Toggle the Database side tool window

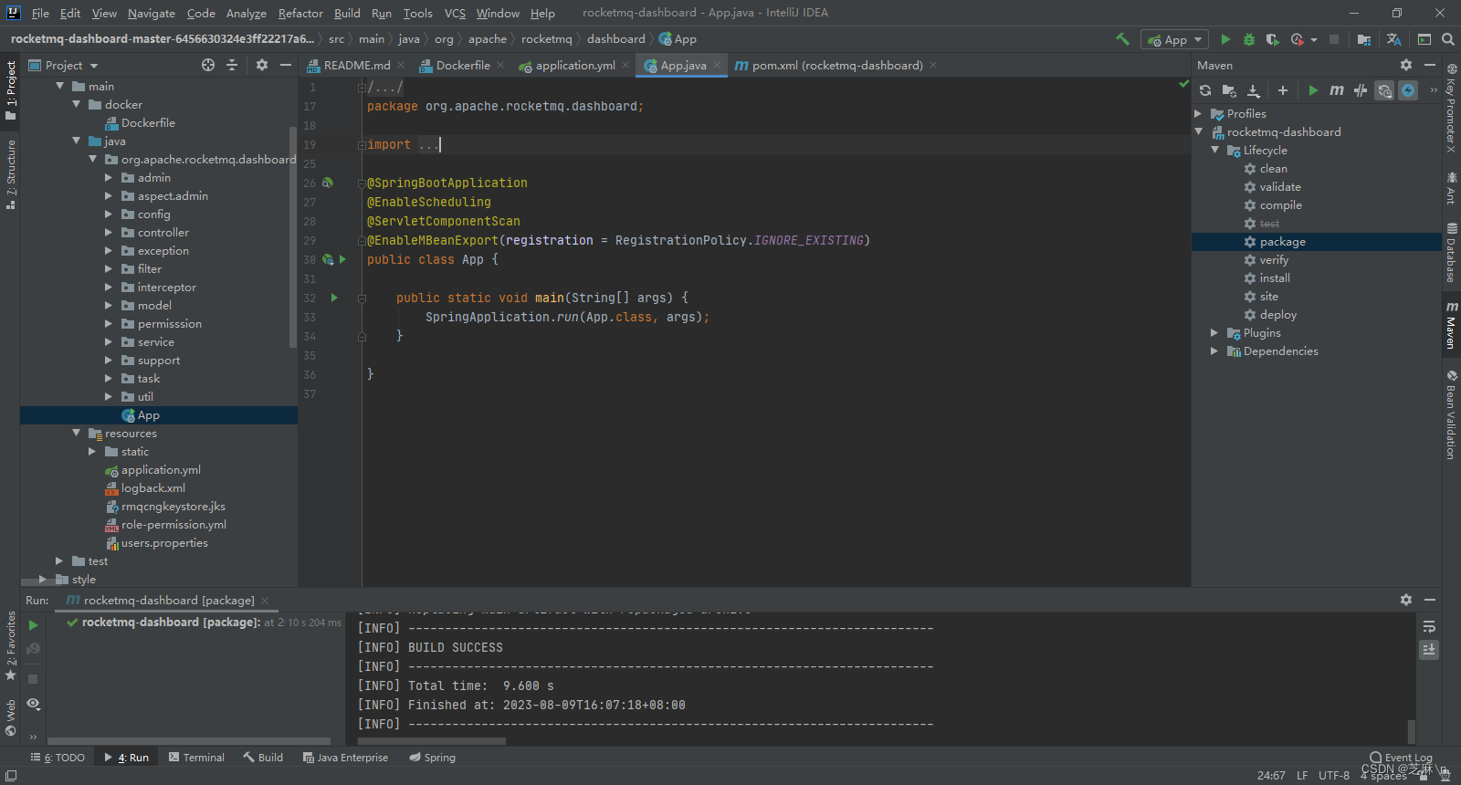(1451, 253)
